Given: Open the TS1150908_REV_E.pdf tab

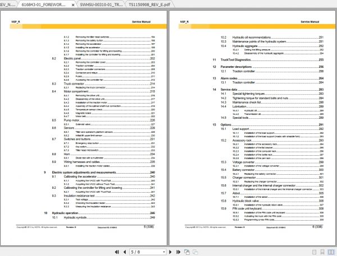Looking at the screenshot, I should coord(149,4).
